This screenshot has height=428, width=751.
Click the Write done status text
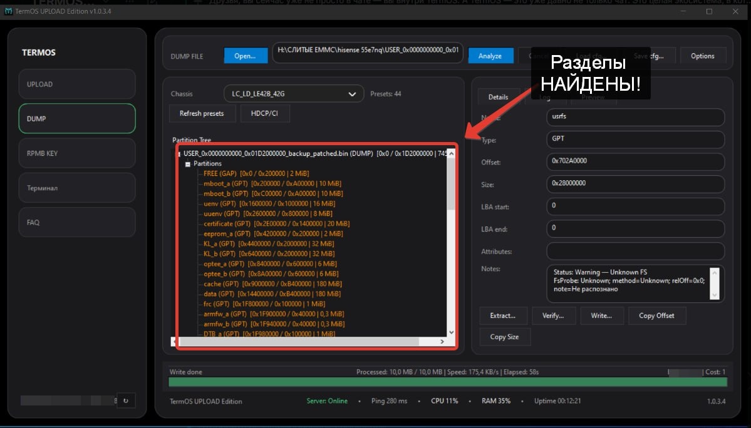(x=186, y=372)
